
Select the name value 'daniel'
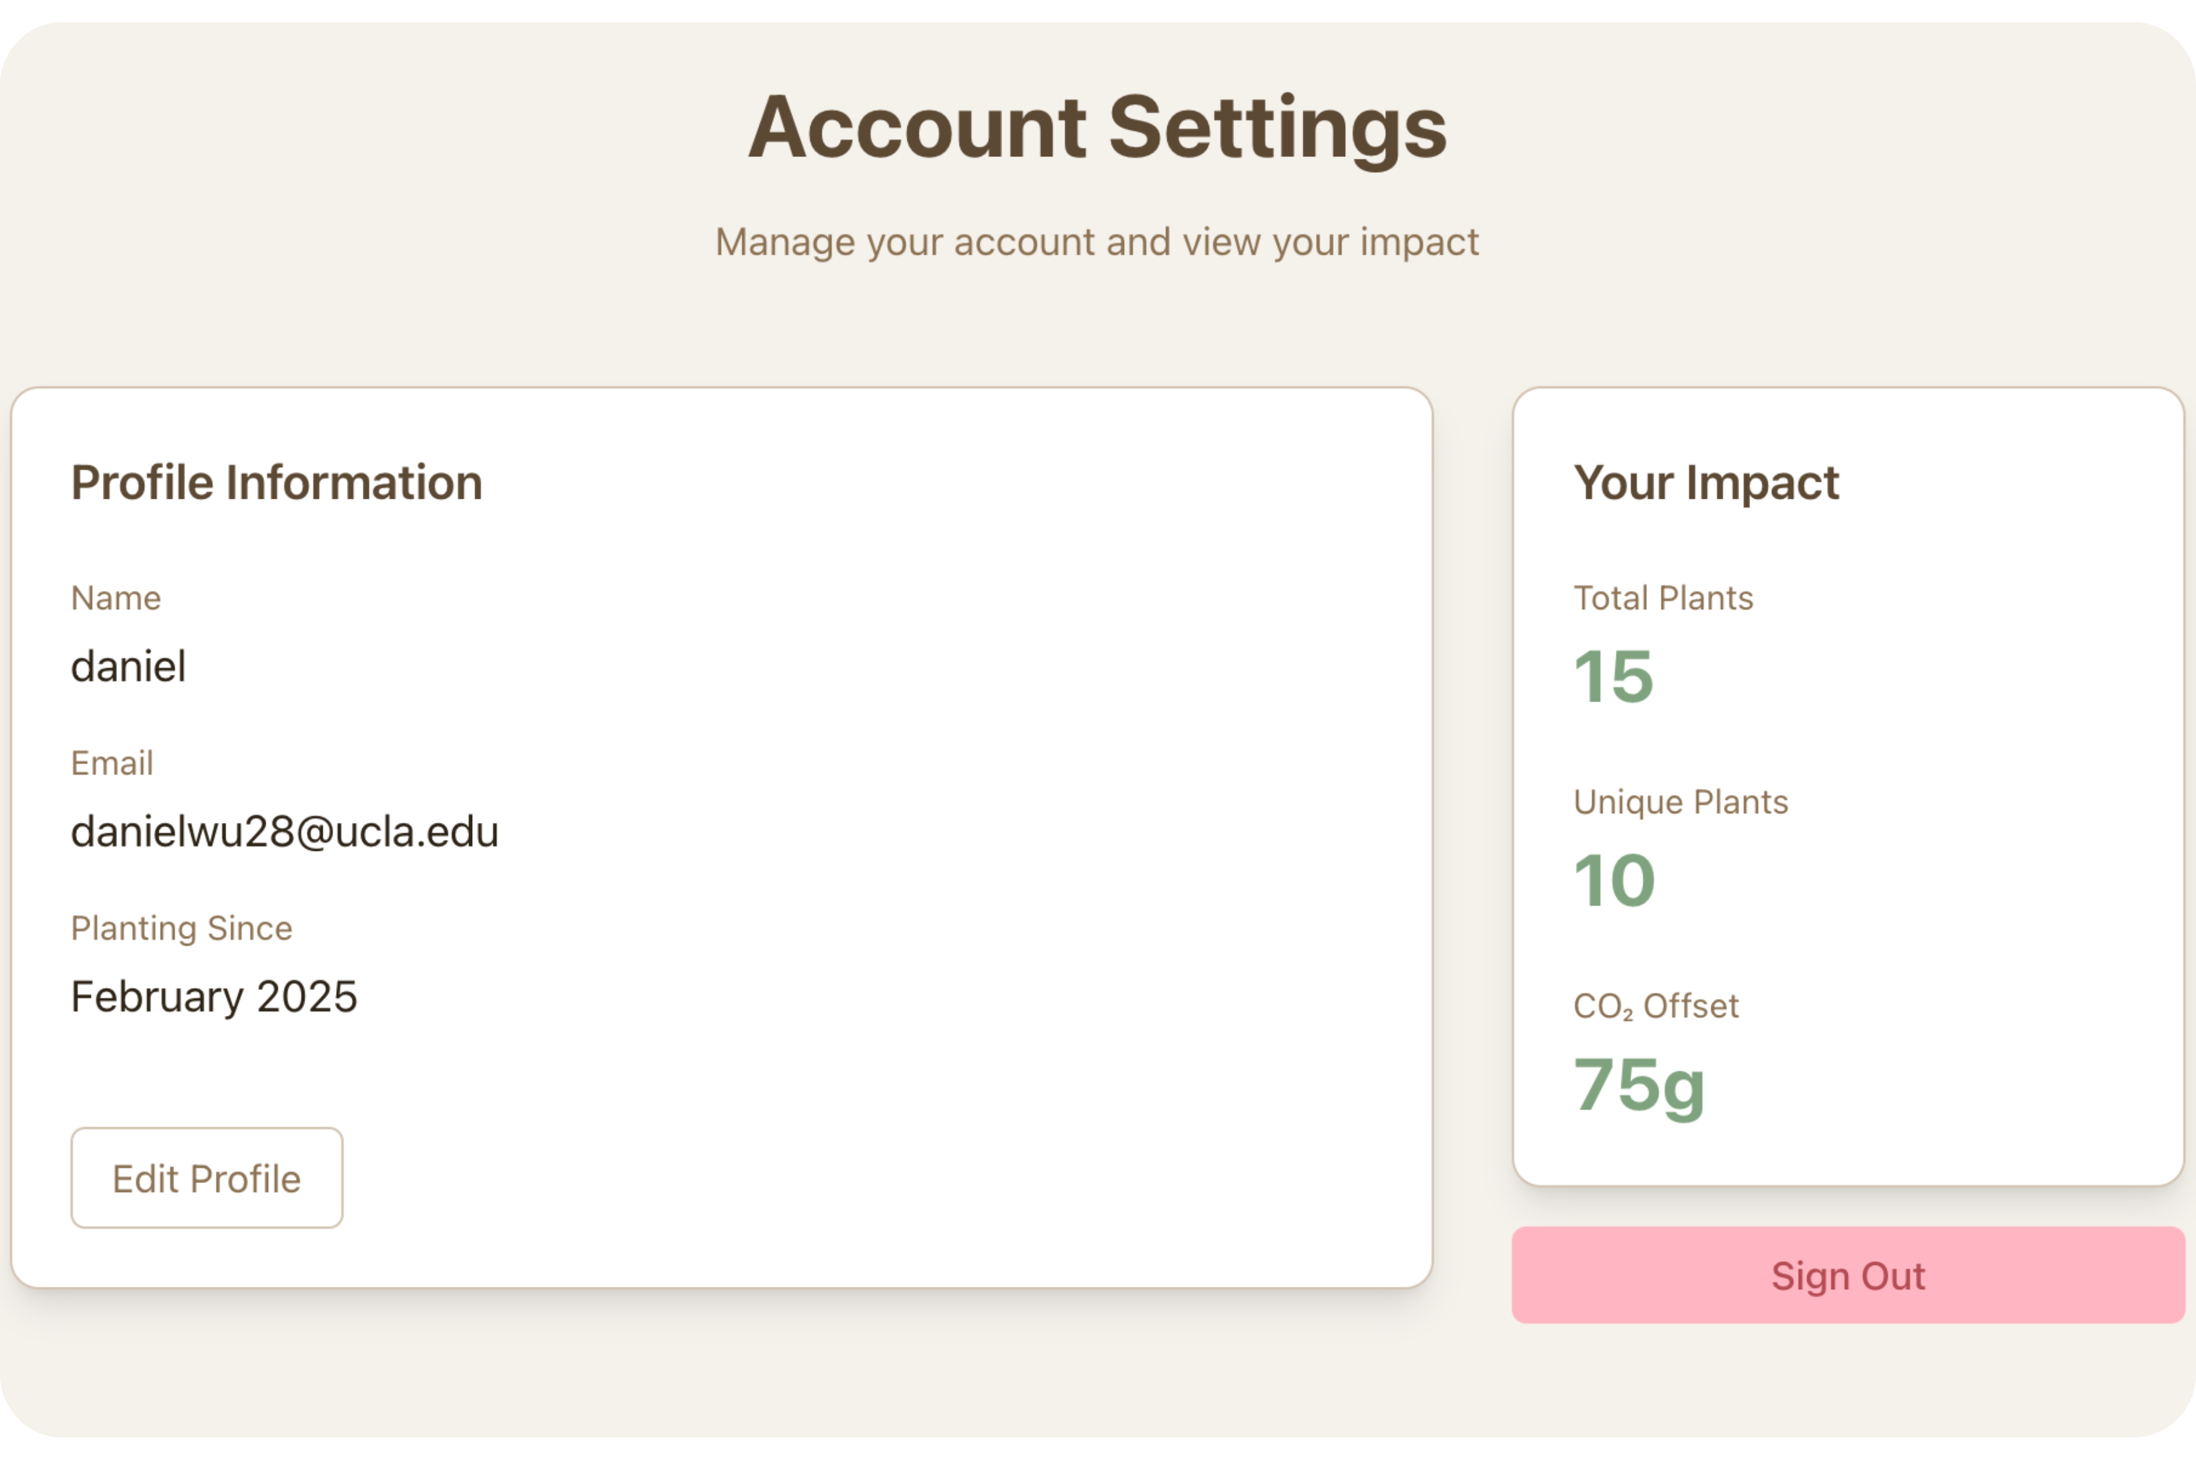(129, 667)
